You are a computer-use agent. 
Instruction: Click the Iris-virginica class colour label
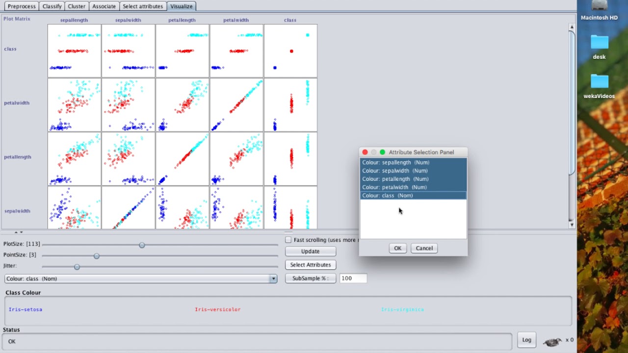[402, 309]
